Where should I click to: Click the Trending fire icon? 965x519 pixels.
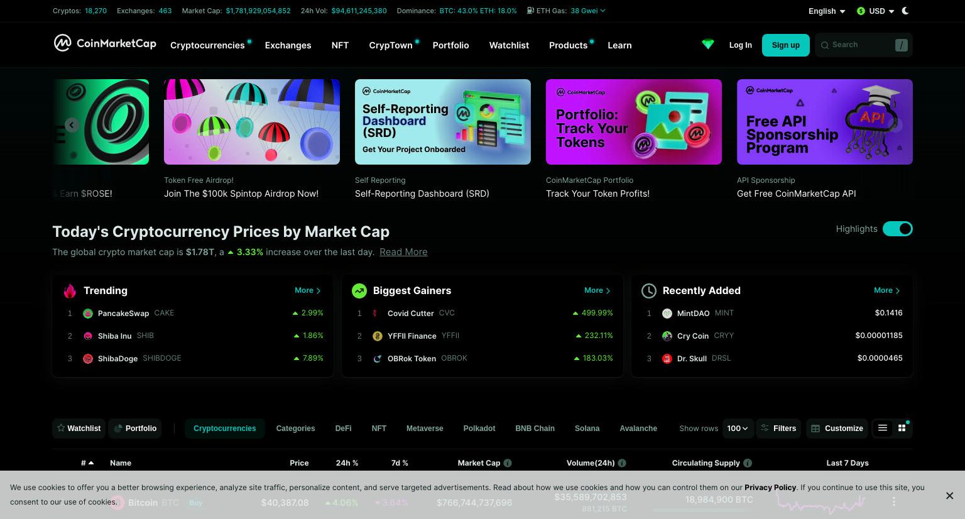tap(70, 290)
